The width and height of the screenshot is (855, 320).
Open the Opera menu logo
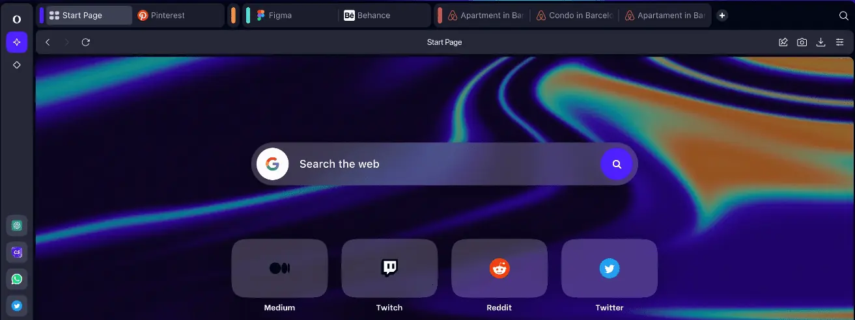coord(17,19)
